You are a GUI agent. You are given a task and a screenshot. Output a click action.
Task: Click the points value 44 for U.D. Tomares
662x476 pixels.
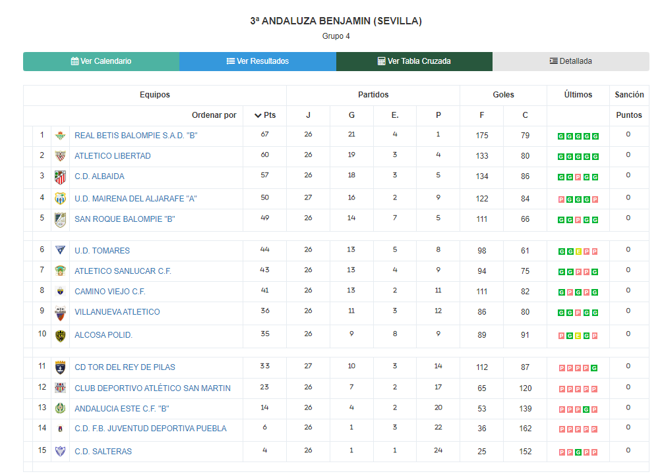pos(264,250)
